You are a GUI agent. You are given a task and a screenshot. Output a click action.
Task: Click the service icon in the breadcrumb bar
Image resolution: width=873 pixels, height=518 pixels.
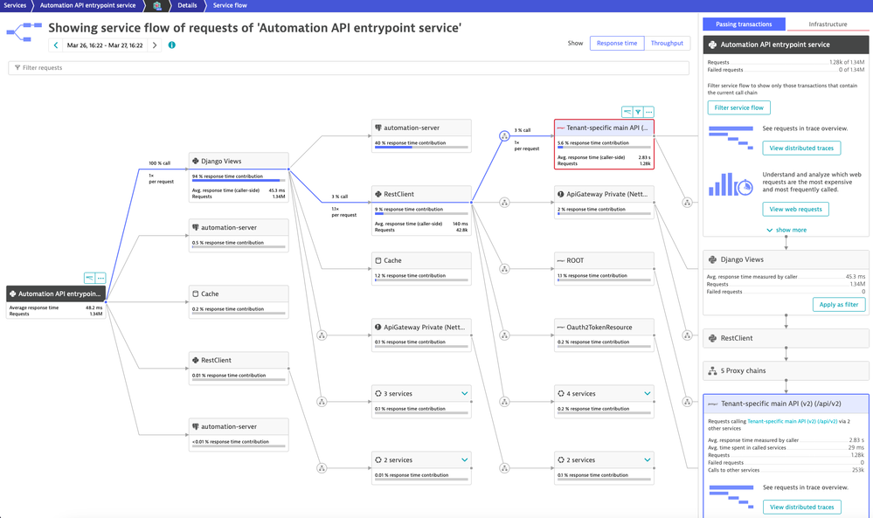(157, 5)
